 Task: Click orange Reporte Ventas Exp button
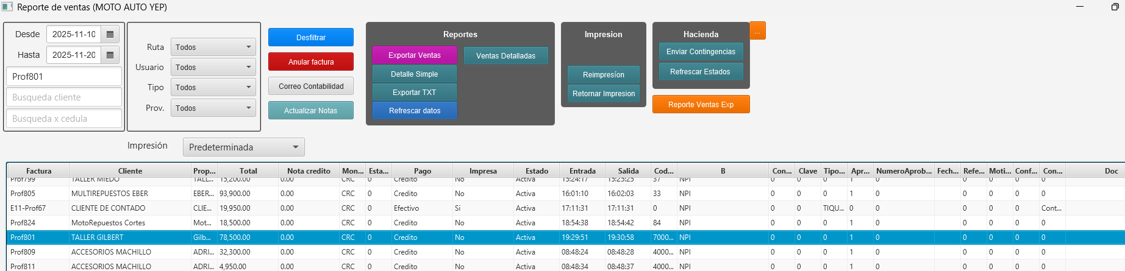pyautogui.click(x=701, y=104)
